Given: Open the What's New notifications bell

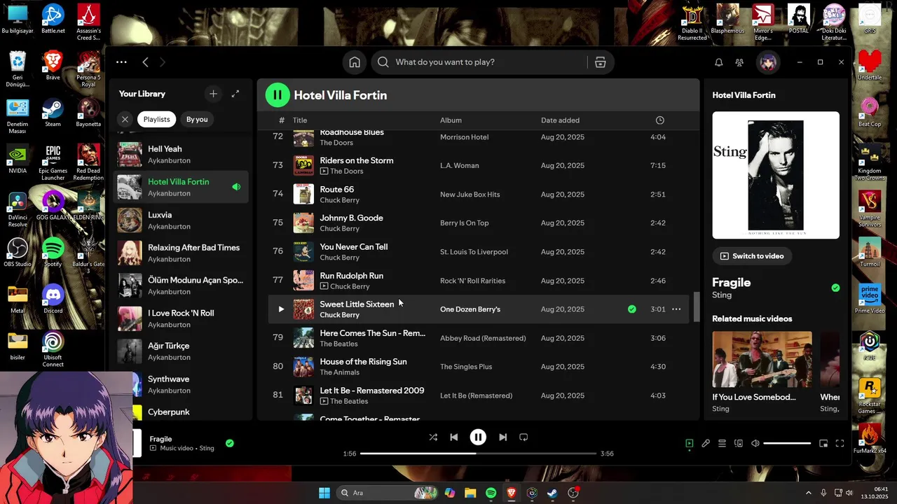Looking at the screenshot, I should (x=718, y=62).
